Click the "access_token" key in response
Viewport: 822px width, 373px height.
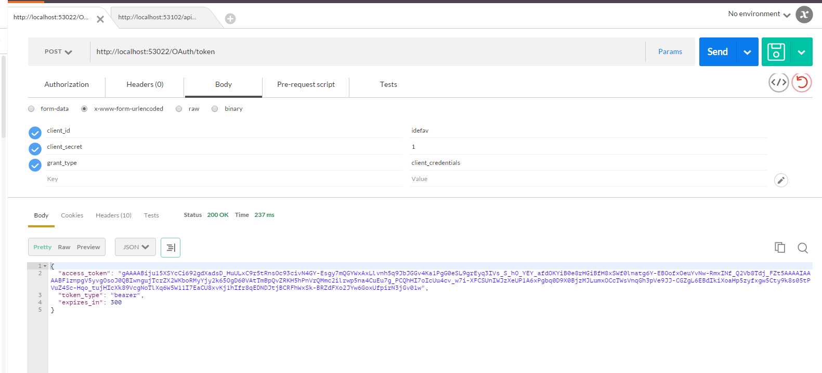point(84,273)
